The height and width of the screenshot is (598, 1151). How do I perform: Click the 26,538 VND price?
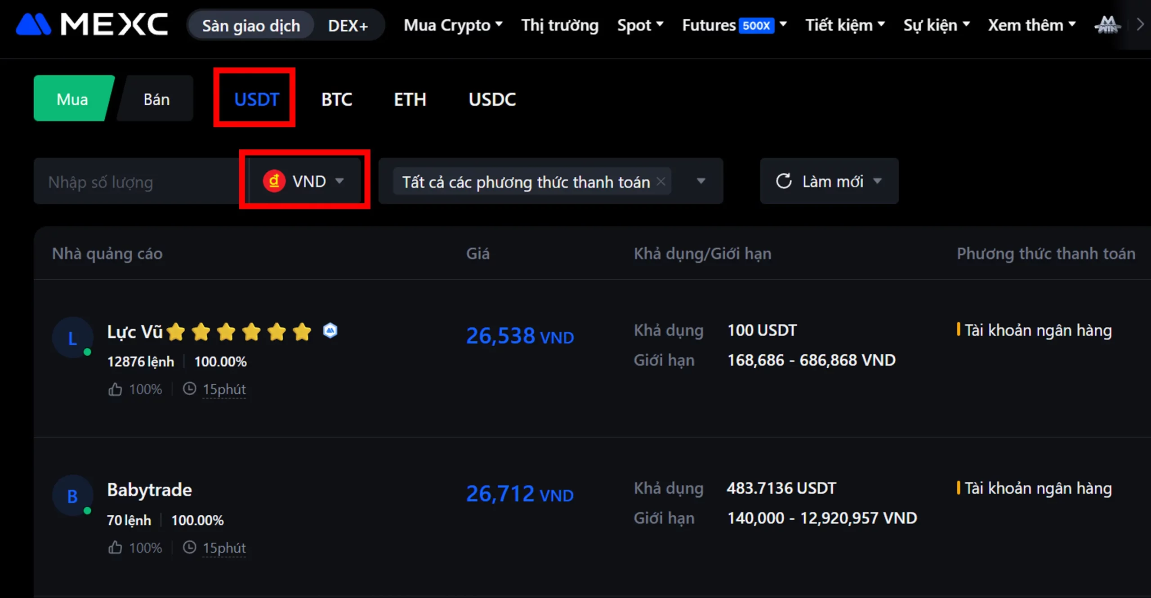(x=520, y=336)
